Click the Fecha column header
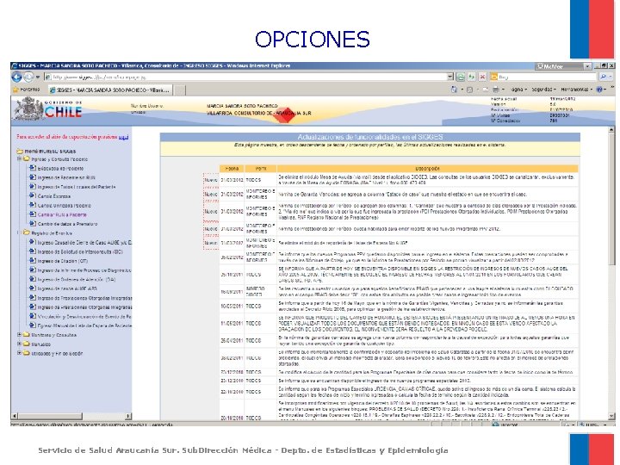620x465 pixels. click(x=232, y=169)
